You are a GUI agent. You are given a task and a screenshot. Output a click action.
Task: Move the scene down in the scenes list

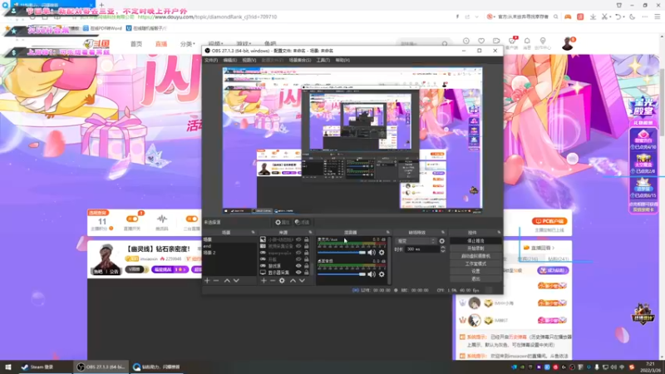236,281
